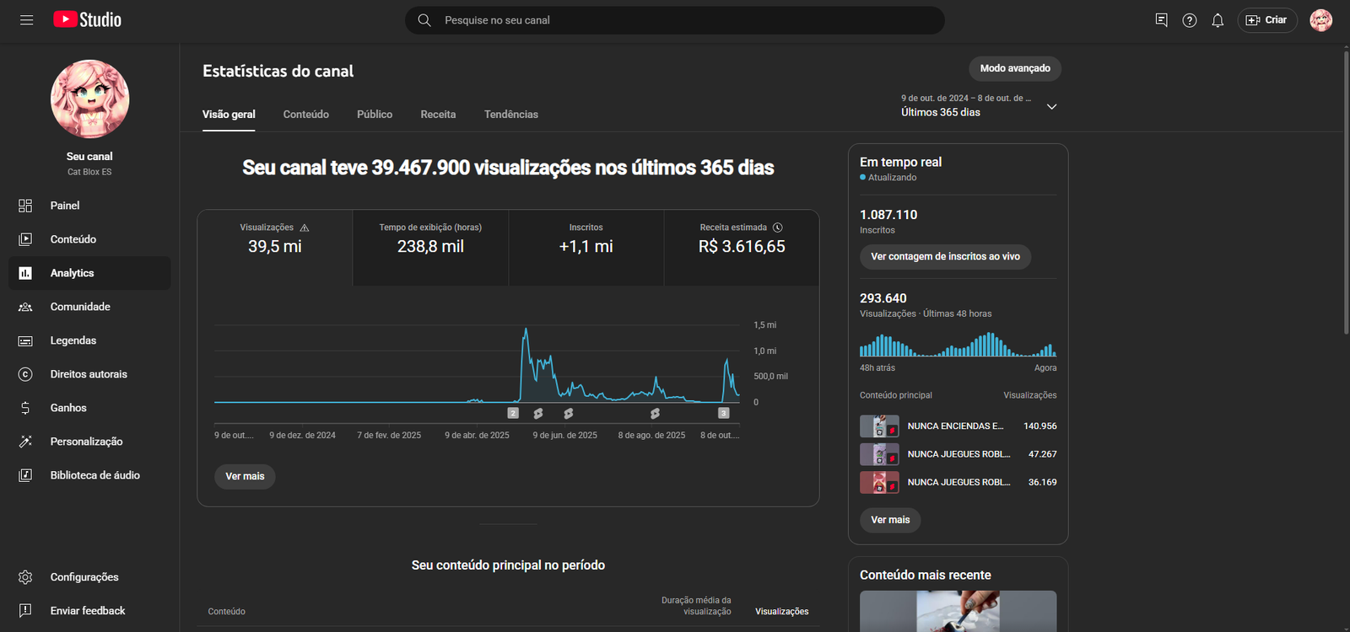Open Conteúdo in the left sidebar
The width and height of the screenshot is (1350, 632).
89,239
